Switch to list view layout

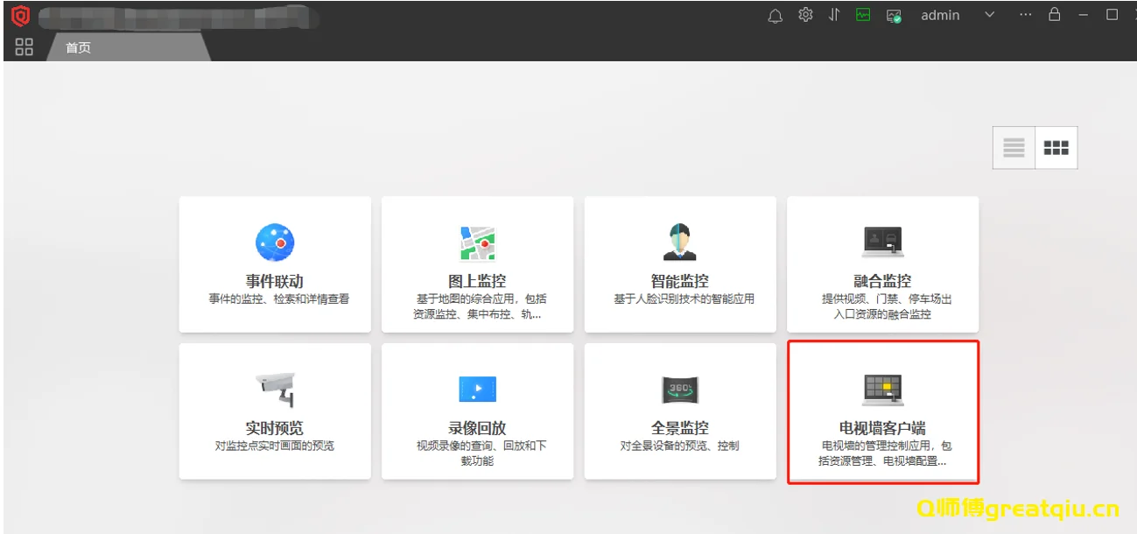coord(1014,148)
